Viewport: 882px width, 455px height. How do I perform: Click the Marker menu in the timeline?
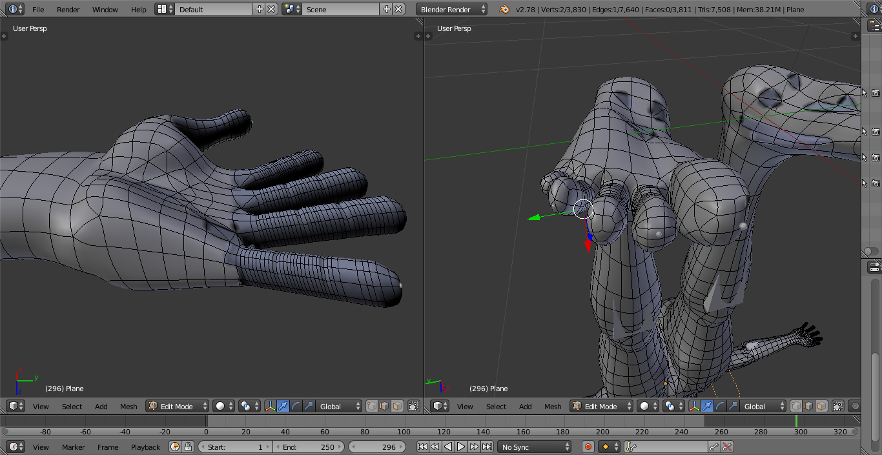[x=73, y=447]
